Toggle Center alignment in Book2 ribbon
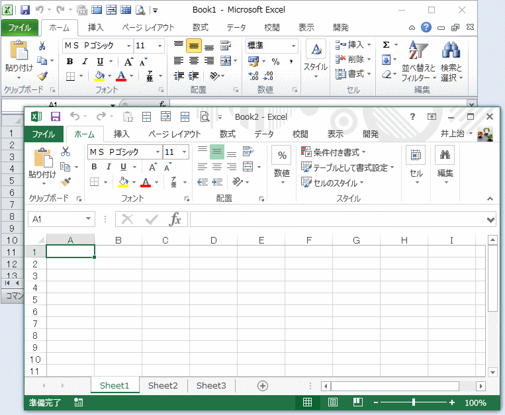505x415 pixels. pyautogui.click(x=217, y=167)
